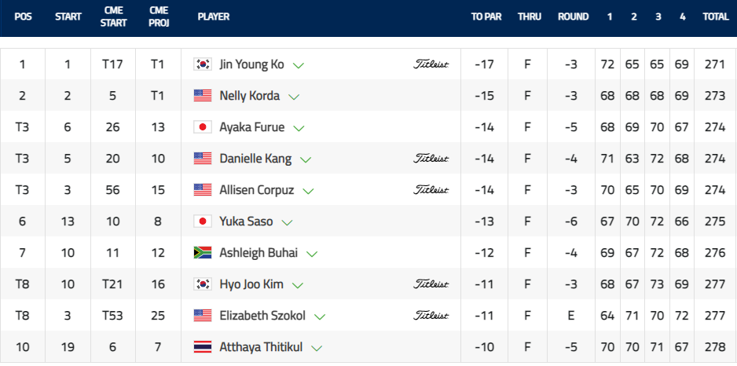Click Titleist logo in Jin Young Ko's row
The width and height of the screenshot is (737, 366).
[431, 64]
